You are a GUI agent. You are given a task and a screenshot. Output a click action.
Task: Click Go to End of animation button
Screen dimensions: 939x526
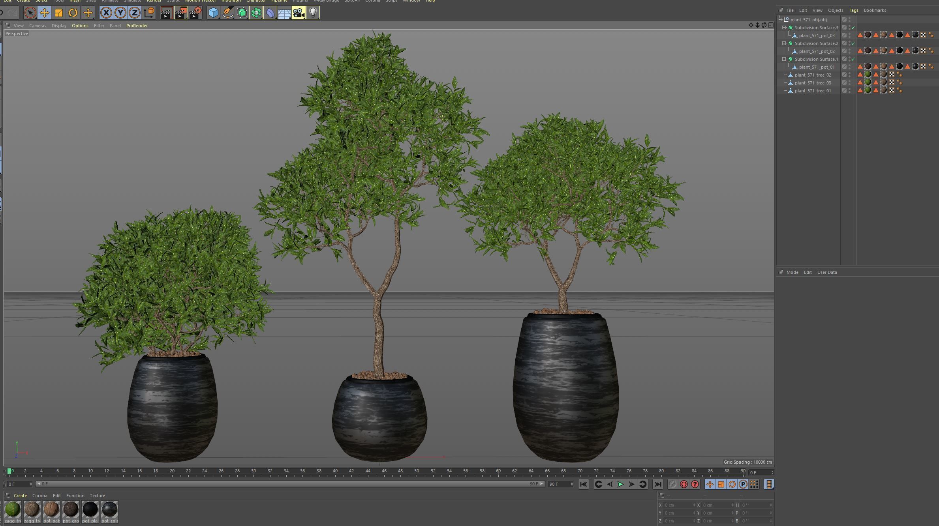[x=657, y=484]
